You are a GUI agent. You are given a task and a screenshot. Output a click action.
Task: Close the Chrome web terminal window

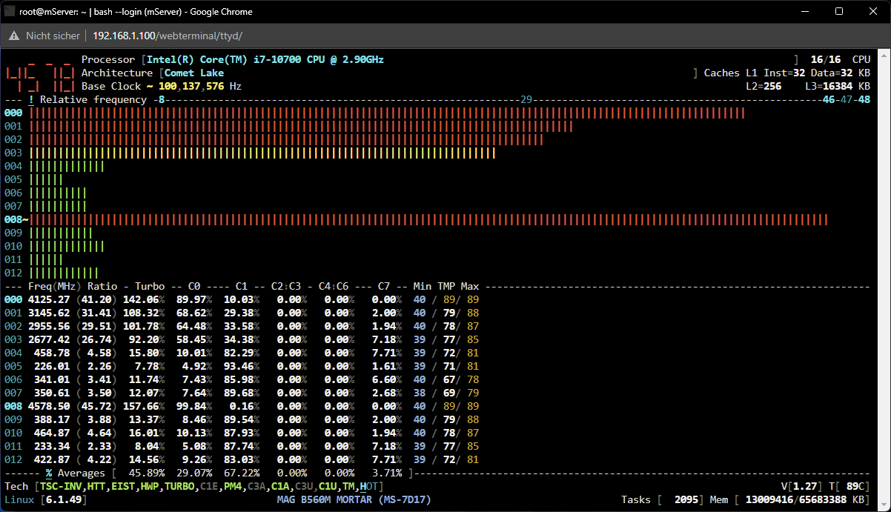tap(872, 11)
